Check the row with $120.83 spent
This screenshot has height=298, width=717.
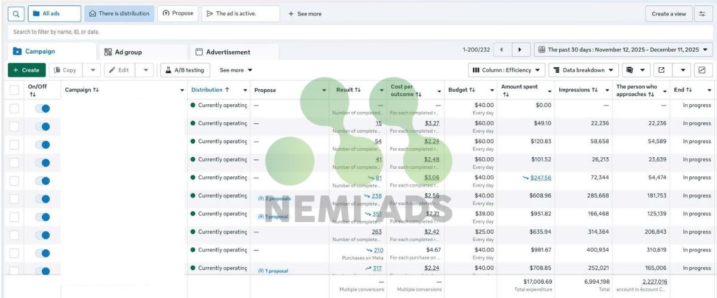pos(14,145)
